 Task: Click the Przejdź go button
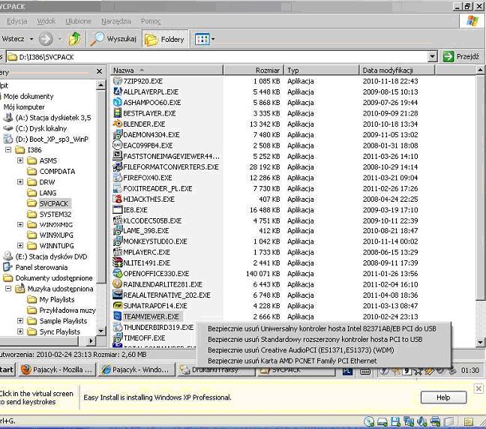(x=462, y=57)
